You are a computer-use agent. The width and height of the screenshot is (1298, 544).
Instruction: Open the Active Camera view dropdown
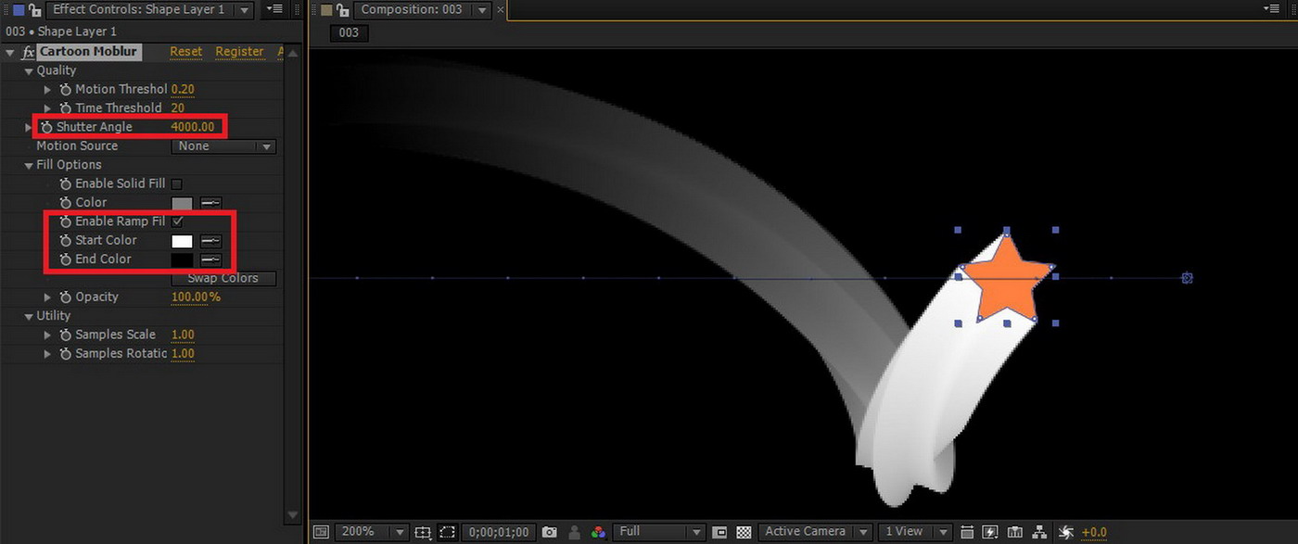coord(815,532)
